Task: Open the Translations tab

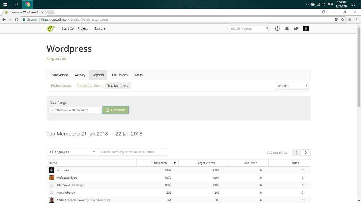Action: coord(59,75)
